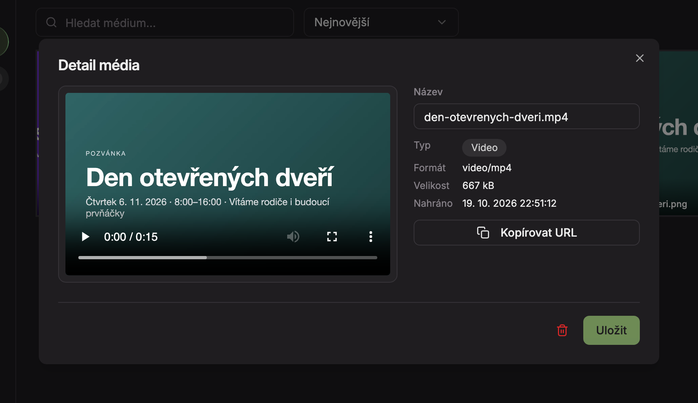Focus the Hledat médium search field

[x=165, y=23]
